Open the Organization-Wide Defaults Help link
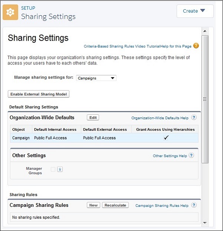 [x=160, y=118]
